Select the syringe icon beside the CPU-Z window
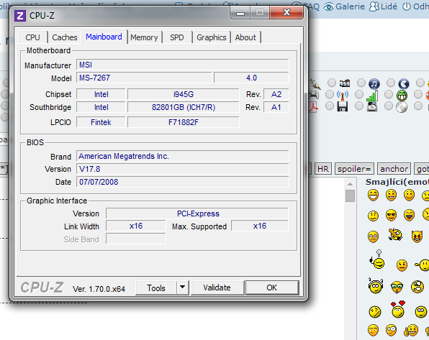Image resolution: width=429 pixels, height=340 pixels. coord(315,83)
